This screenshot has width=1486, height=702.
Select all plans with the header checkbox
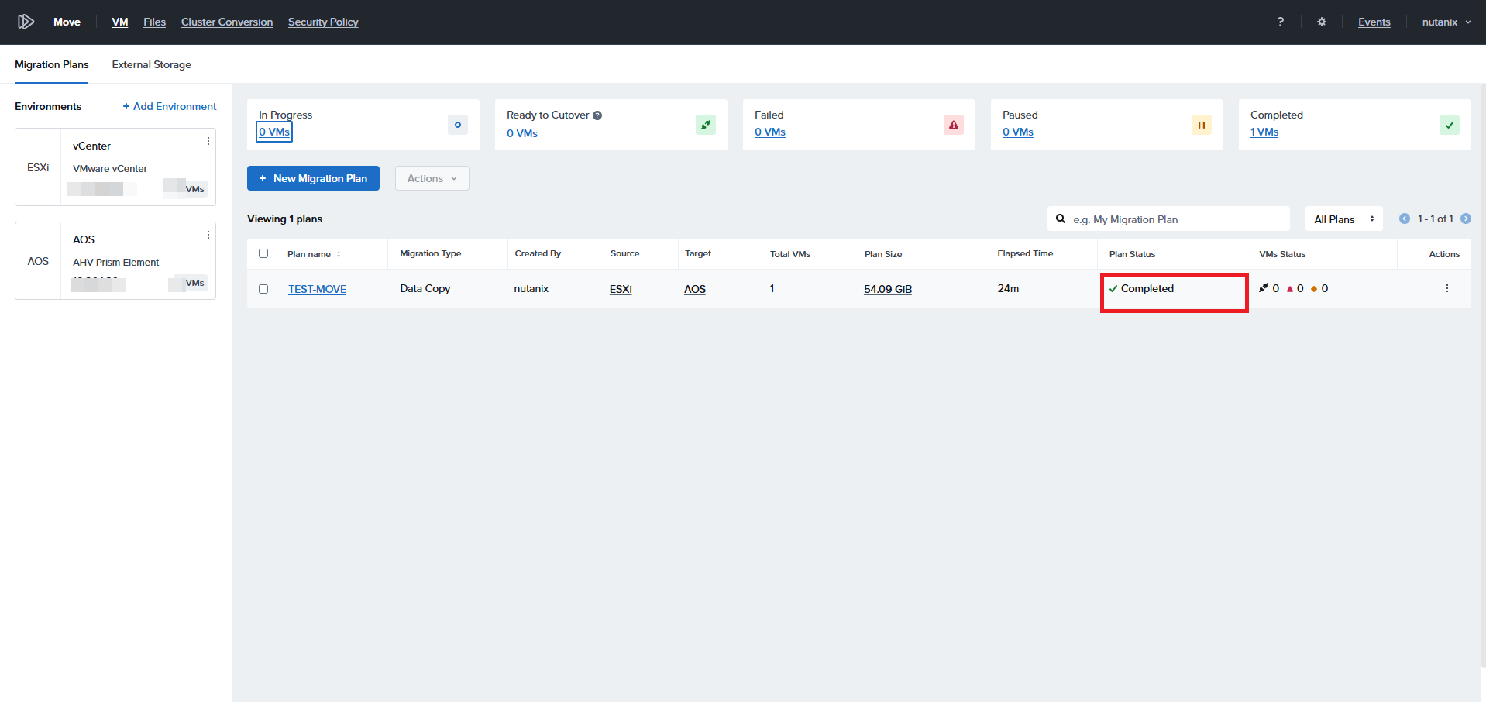(263, 253)
